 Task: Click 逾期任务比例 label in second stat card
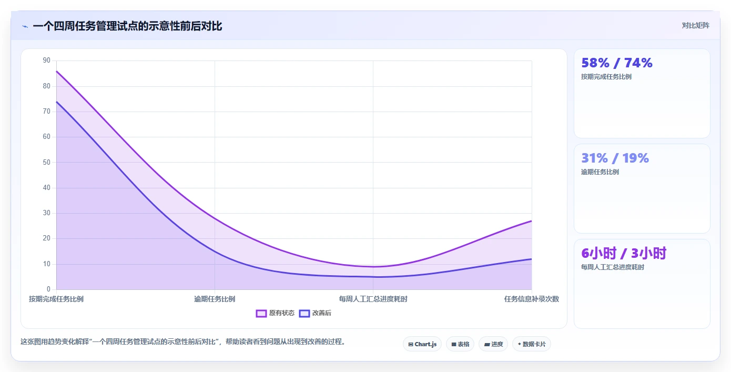tap(600, 172)
